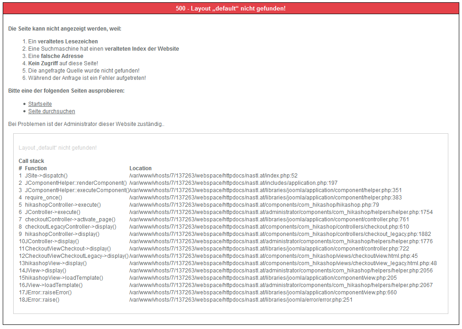
Task: Open the Startseite link
Action: click(x=40, y=104)
